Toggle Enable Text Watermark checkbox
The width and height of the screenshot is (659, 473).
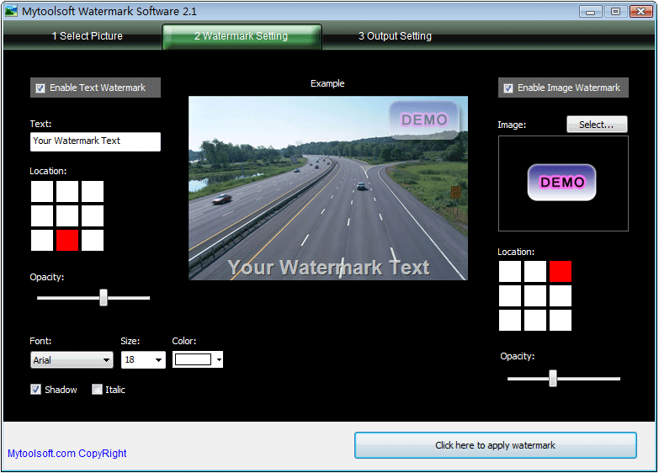(40, 88)
